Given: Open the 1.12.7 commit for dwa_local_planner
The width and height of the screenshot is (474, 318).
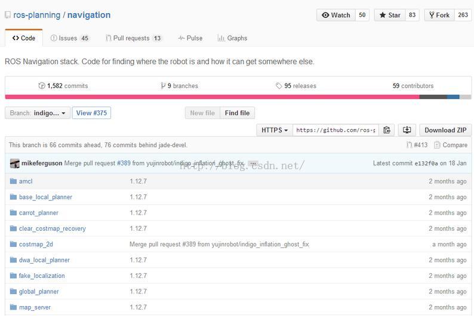Looking at the screenshot, I should [138, 260].
